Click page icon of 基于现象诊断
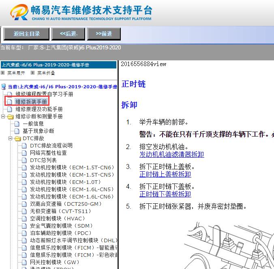274x269 pixels. (17, 131)
